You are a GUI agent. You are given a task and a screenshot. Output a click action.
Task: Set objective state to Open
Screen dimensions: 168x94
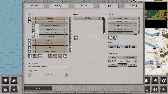coord(113,65)
